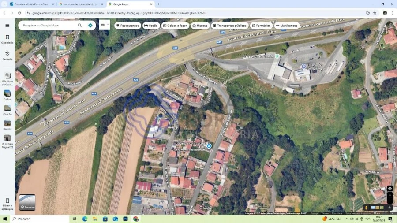The height and width of the screenshot is (223, 397).
Task: Reload the current page
Action: coord(19,13)
